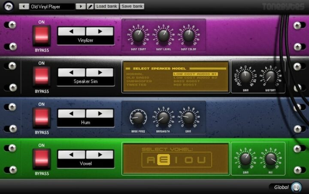Click the Dust Count knob

138,35
